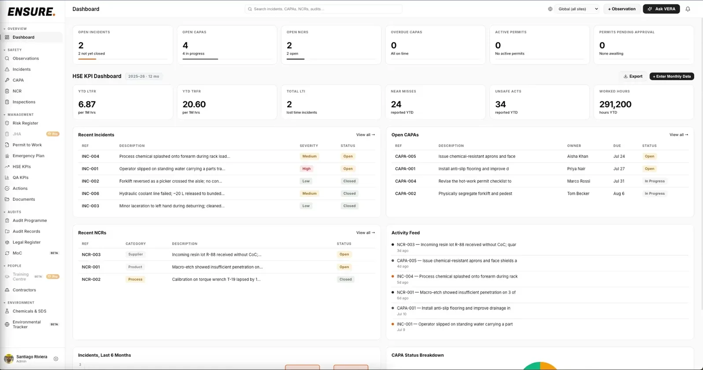Click the CAPA wrench icon in sidebar
Screen dimensions: 703x370
tap(7, 80)
